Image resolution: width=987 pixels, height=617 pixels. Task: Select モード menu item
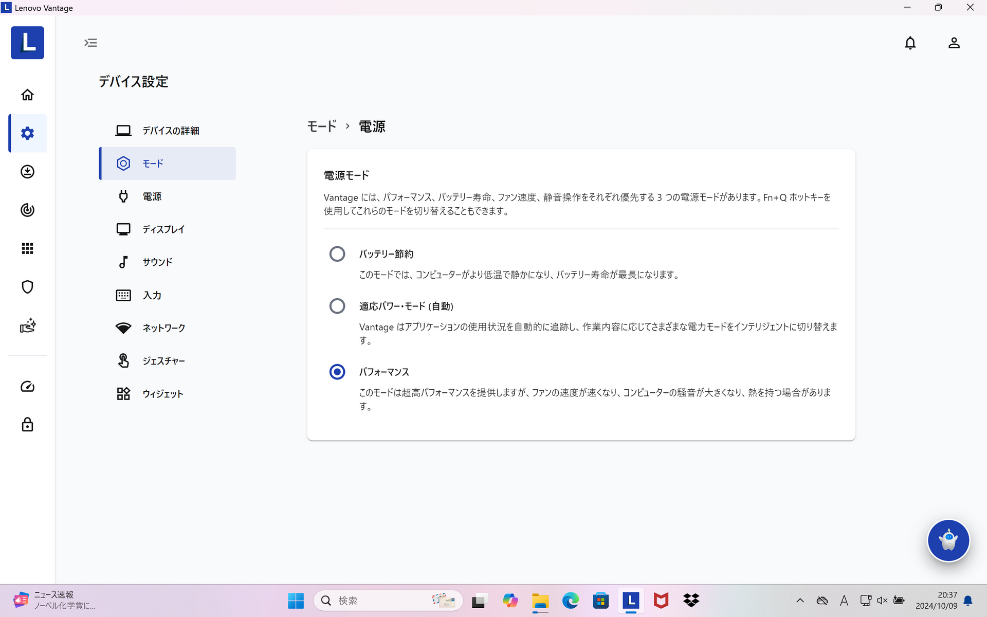(x=167, y=164)
